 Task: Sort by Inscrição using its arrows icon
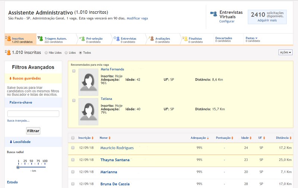[x=92, y=138]
